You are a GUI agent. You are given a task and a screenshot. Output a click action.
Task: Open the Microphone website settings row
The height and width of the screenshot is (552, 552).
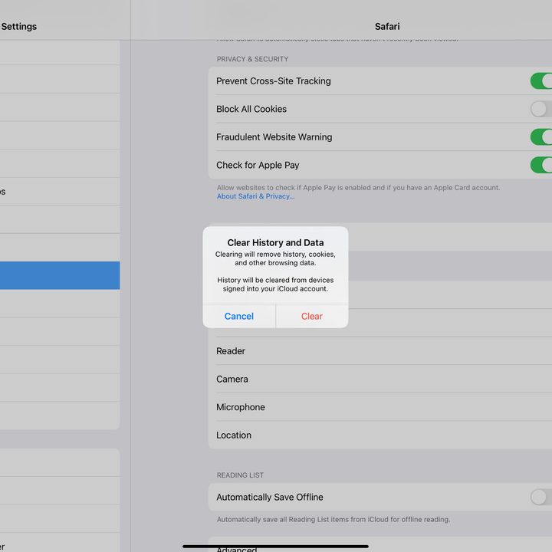pyautogui.click(x=380, y=407)
